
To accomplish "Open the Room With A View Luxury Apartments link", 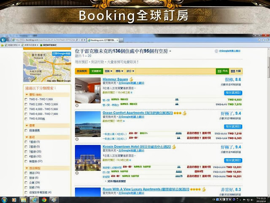I will (x=146, y=189).
